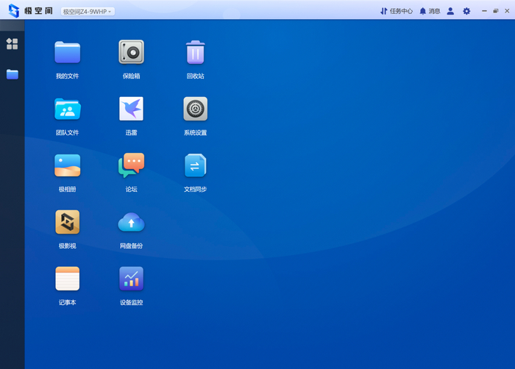The height and width of the screenshot is (369, 515).
Task: Open the 网盘备份 cloud backup app
Action: coord(131,223)
